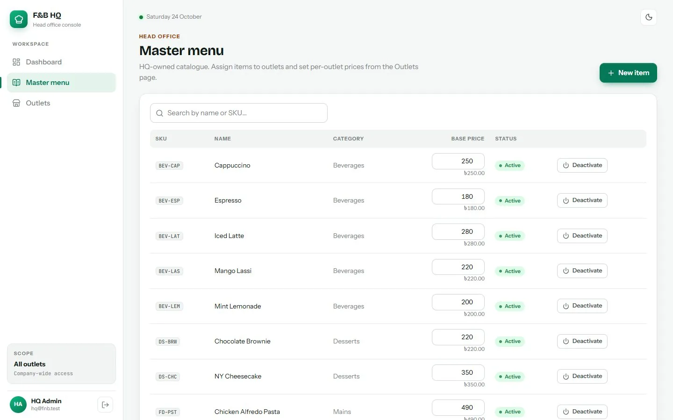The image size is (673, 420).
Task: Edit the Chocolate Brownie base price field
Action: coord(458,337)
